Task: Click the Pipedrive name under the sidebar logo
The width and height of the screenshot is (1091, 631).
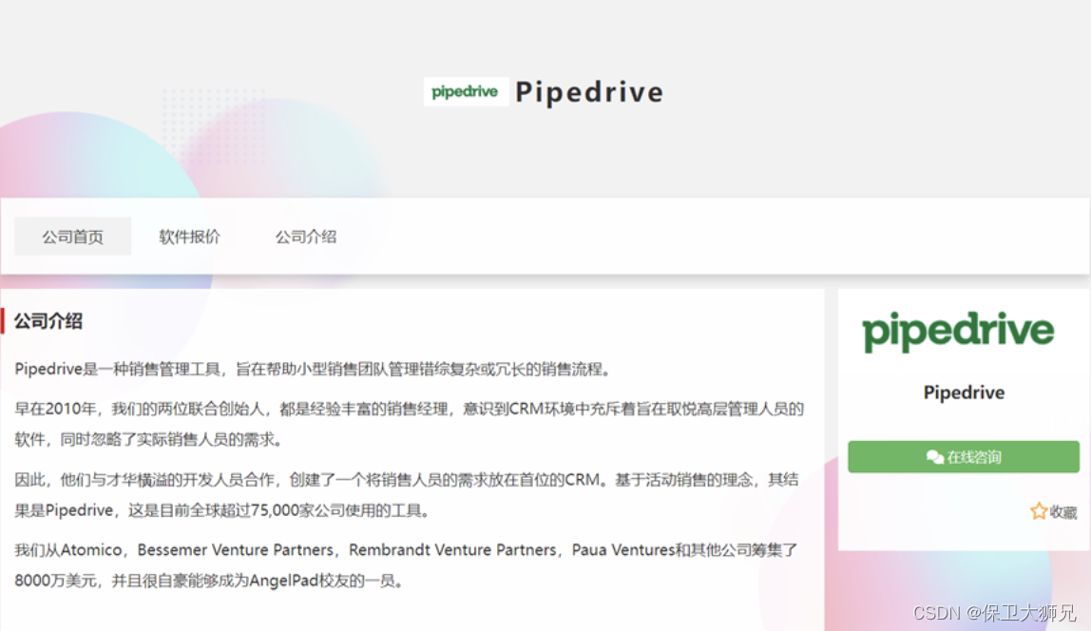Action: [x=964, y=392]
